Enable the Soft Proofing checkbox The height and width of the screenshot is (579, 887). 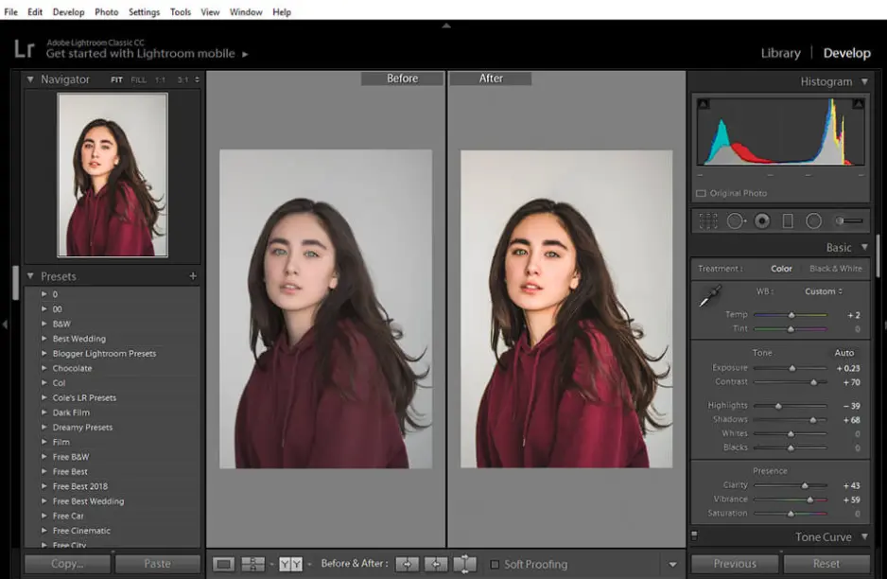495,565
